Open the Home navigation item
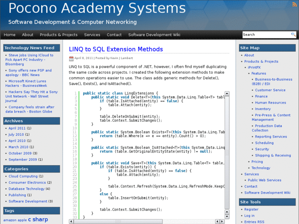 coord(9,35)
